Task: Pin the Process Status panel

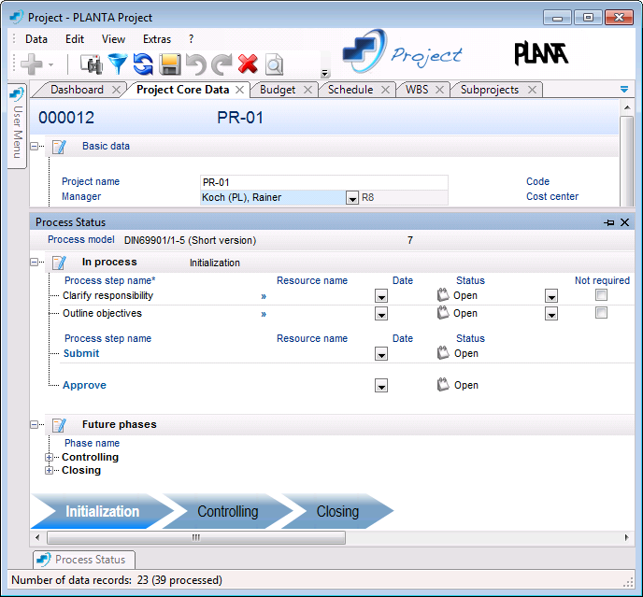Action: 609,222
